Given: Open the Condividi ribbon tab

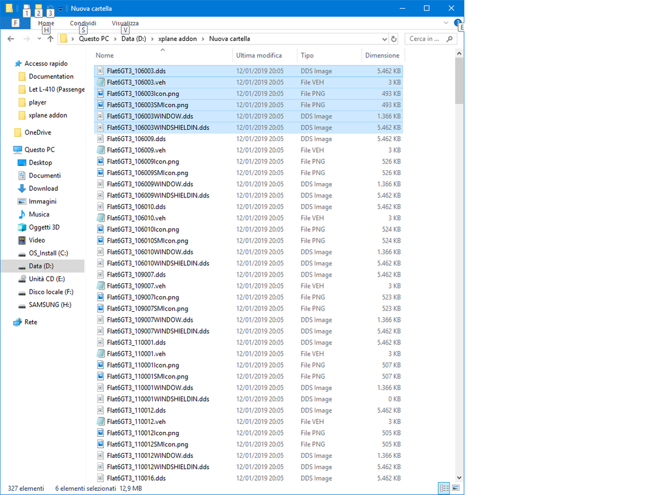Looking at the screenshot, I should (83, 24).
